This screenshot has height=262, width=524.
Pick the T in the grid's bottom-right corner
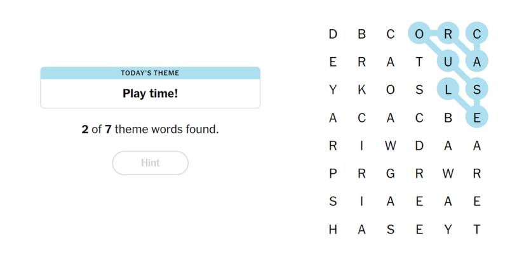(x=476, y=230)
